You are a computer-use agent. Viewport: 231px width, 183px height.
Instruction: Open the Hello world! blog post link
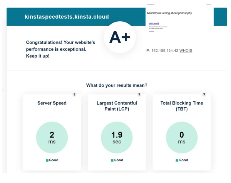154,23
